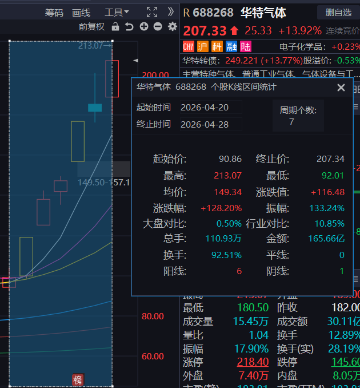Open the 华特转债 convertible bond link

(x=201, y=61)
